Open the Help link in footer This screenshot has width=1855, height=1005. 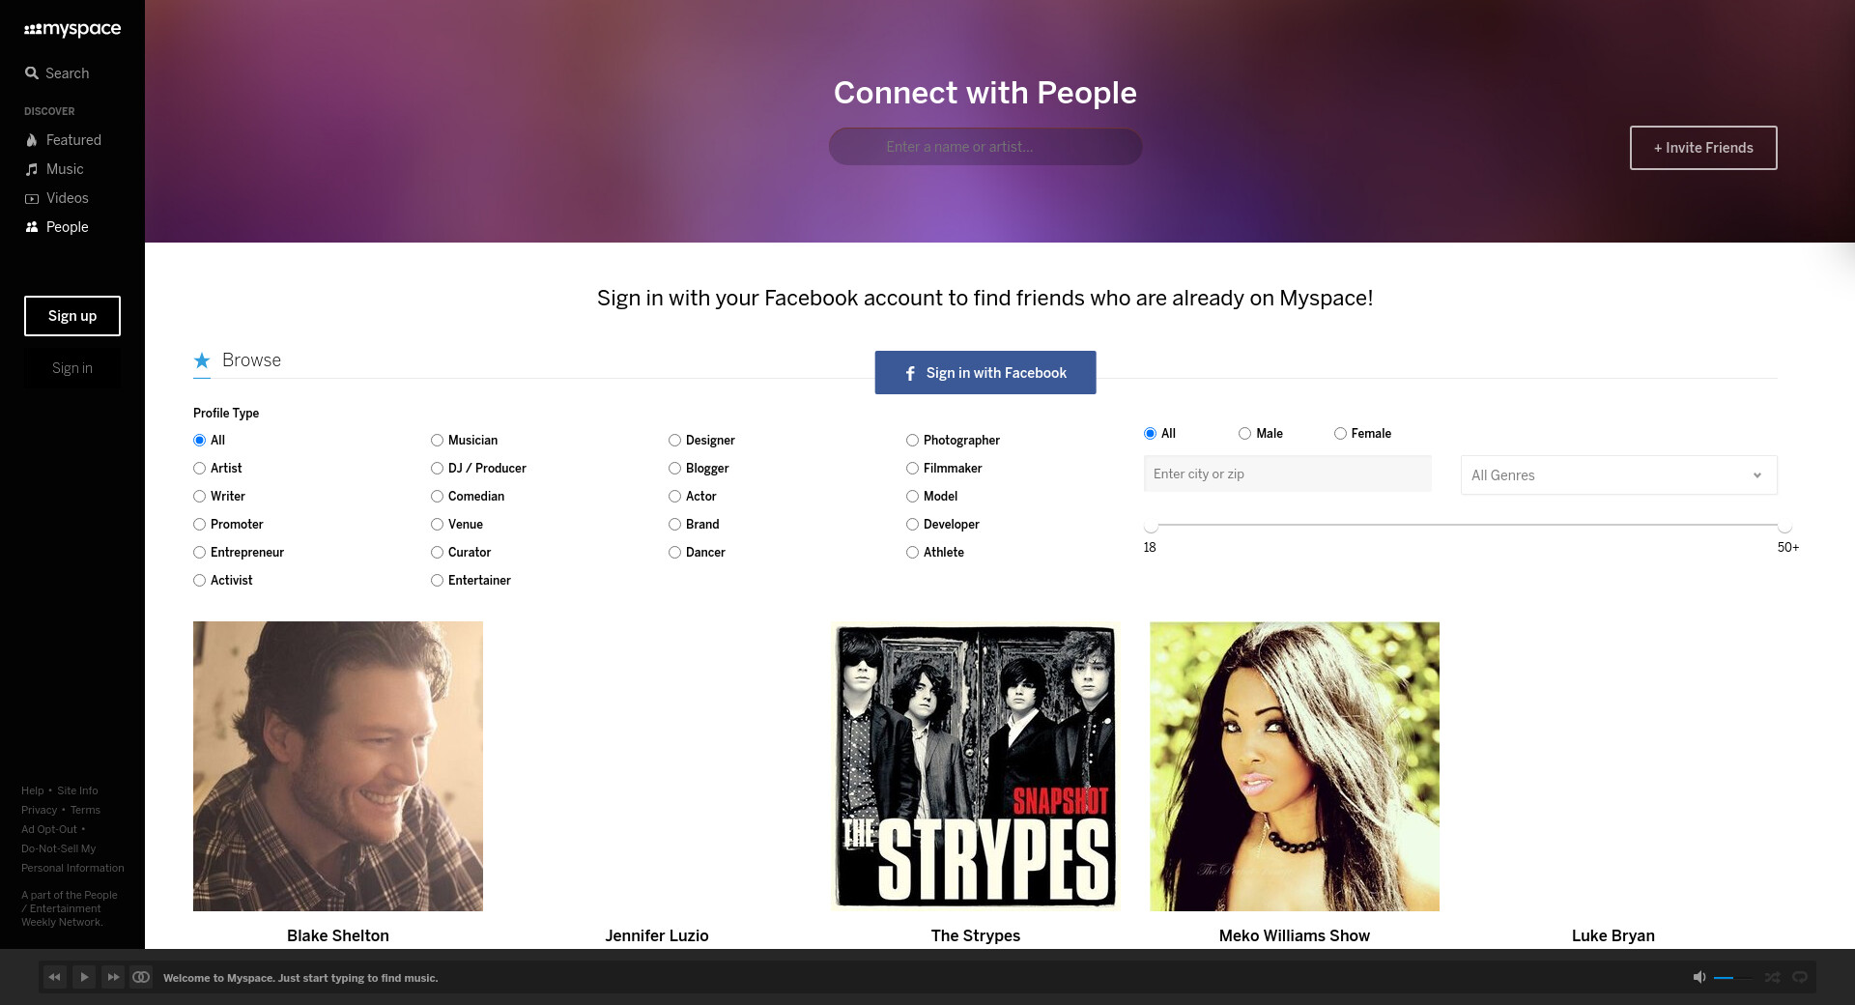33,790
